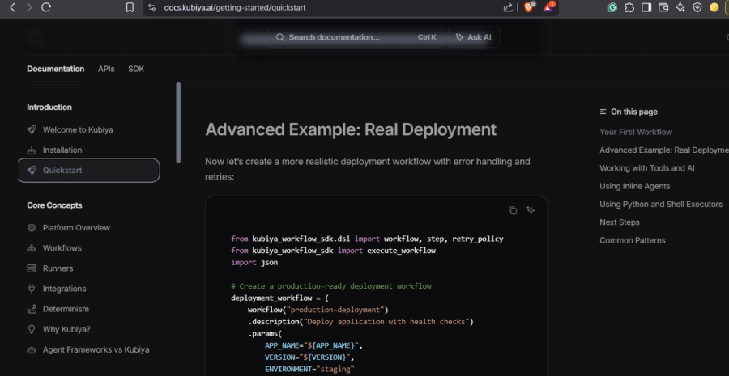Open the Brave wallet icon
This screenshot has height=376, width=729.
[663, 7]
